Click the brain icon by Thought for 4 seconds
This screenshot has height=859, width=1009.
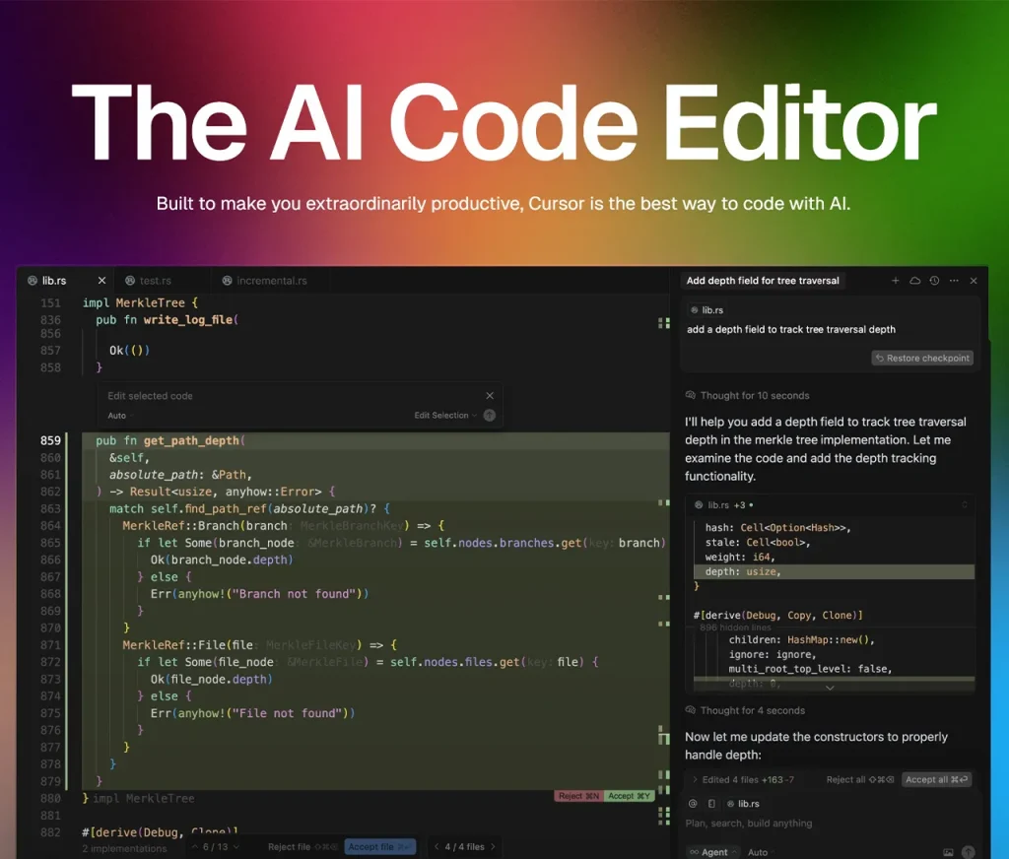[x=691, y=709]
